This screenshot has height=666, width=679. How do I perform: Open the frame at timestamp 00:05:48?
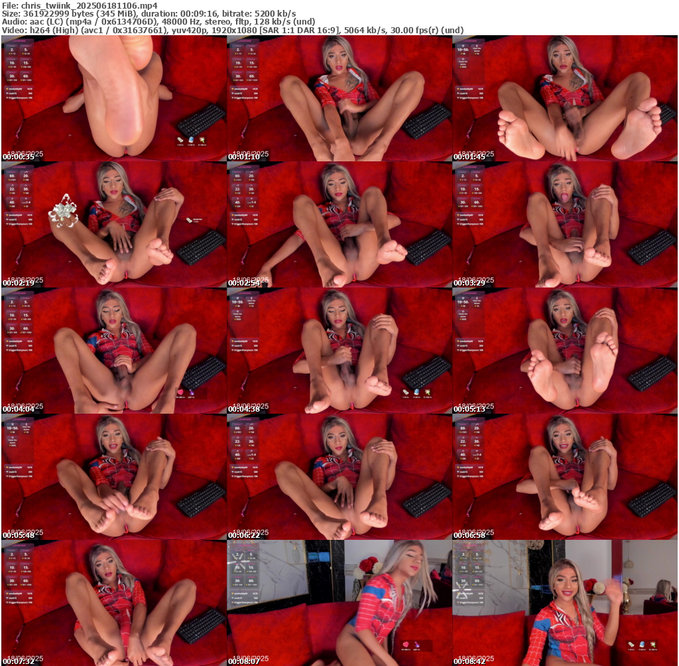[113, 477]
